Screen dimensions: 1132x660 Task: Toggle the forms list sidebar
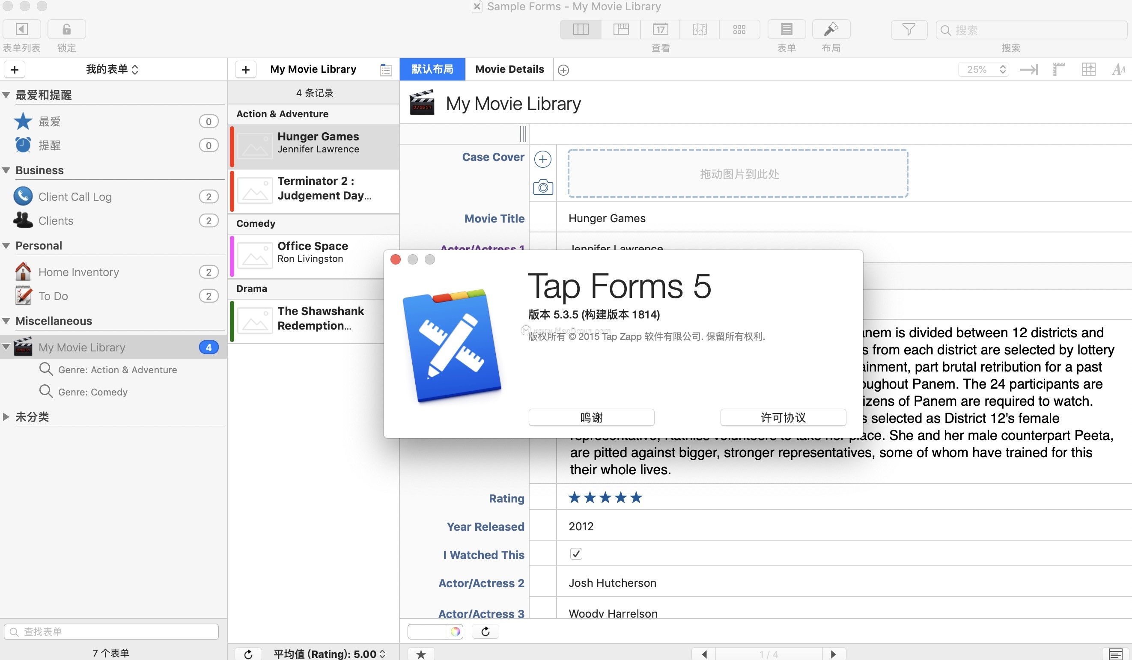[21, 29]
